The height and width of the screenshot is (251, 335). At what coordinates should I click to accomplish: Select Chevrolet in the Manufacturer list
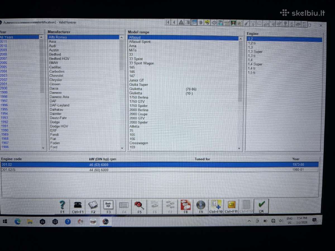(56, 76)
